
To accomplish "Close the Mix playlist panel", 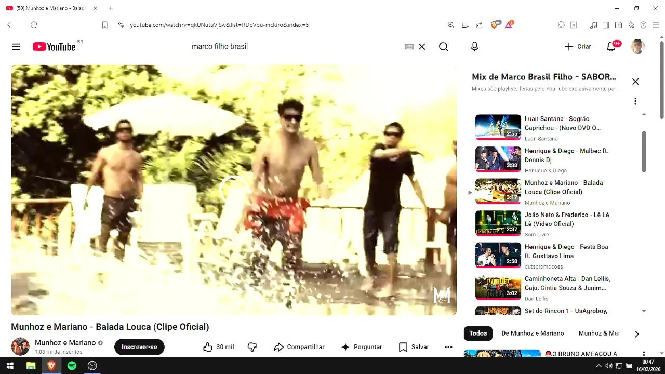I will 635,82.
